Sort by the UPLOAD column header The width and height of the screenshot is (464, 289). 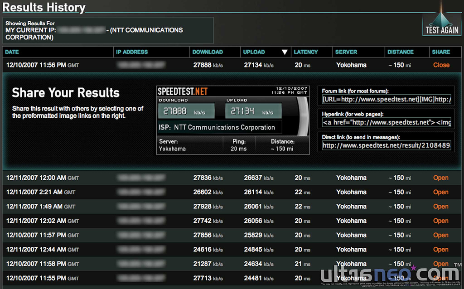[x=254, y=52]
